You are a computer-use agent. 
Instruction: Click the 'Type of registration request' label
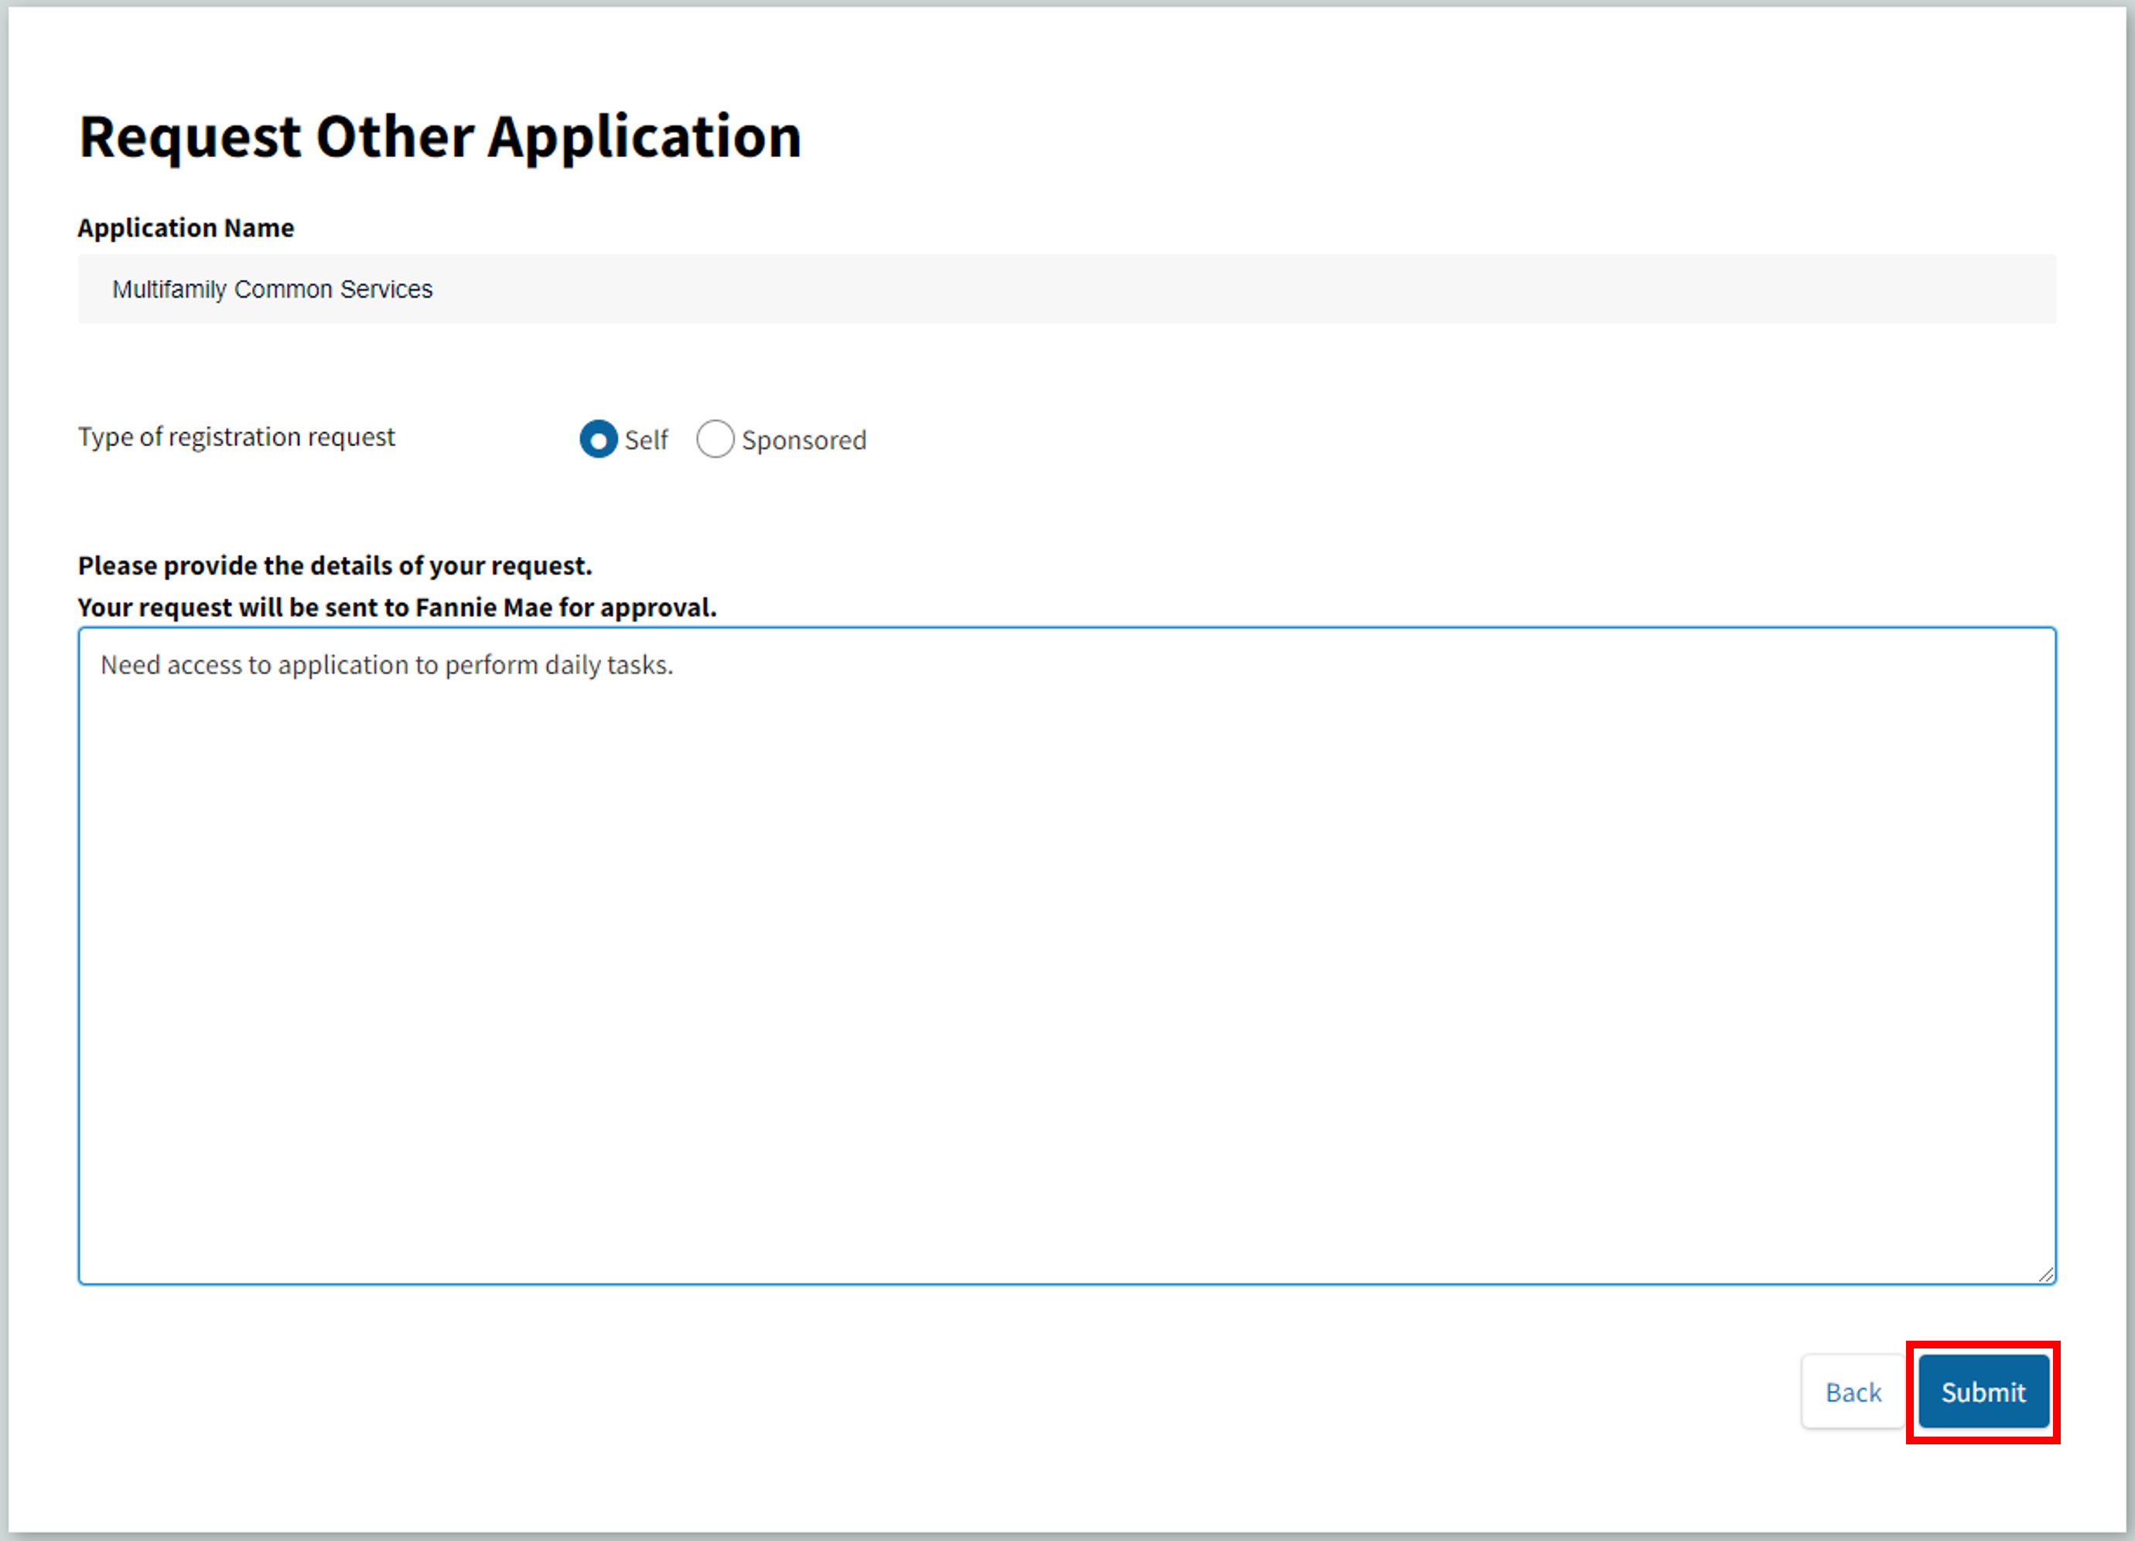[236, 438]
